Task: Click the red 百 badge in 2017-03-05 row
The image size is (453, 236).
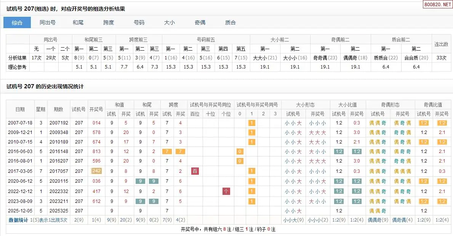Action: pyautogui.click(x=195, y=171)
